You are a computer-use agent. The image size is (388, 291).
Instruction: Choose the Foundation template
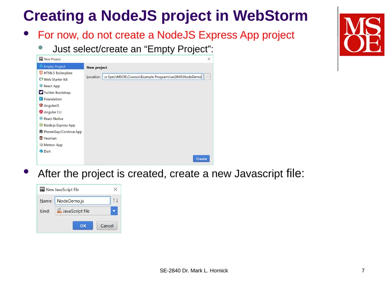[60, 99]
